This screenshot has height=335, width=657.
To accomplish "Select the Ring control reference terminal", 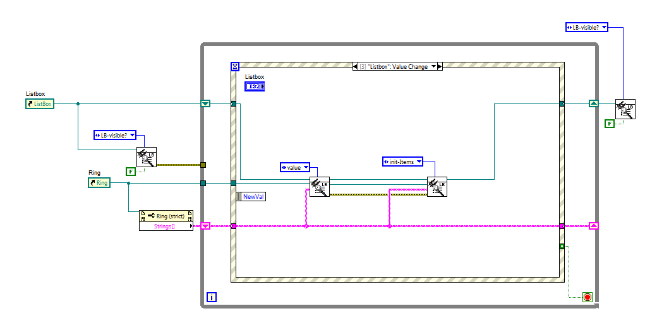I will click(x=99, y=183).
